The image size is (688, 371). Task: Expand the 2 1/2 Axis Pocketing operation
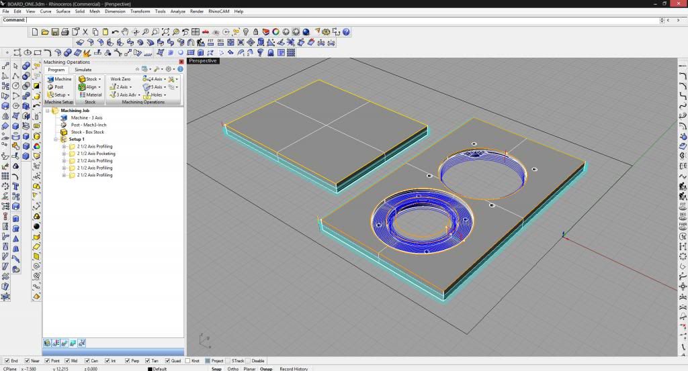tap(64, 154)
